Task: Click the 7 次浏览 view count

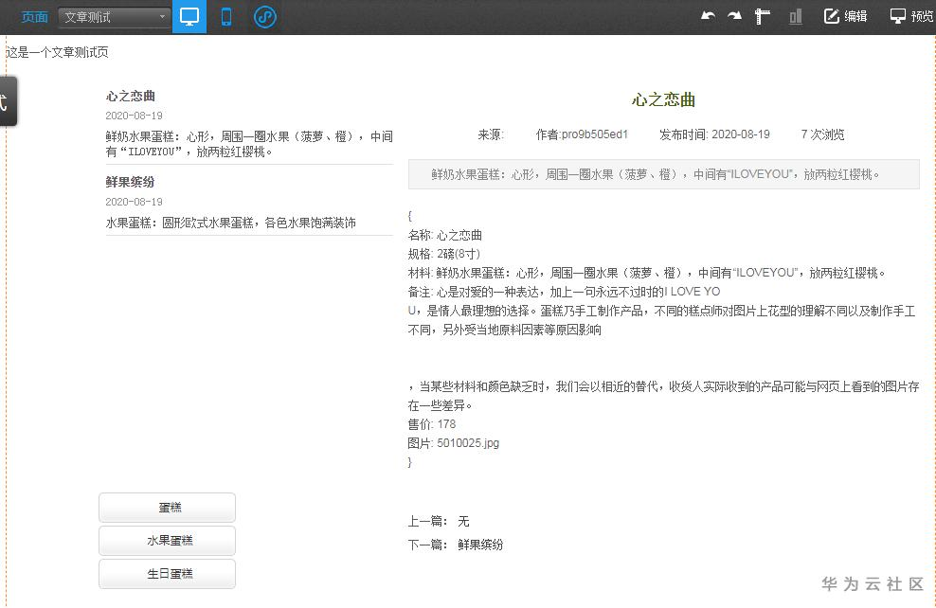Action: coord(822,134)
